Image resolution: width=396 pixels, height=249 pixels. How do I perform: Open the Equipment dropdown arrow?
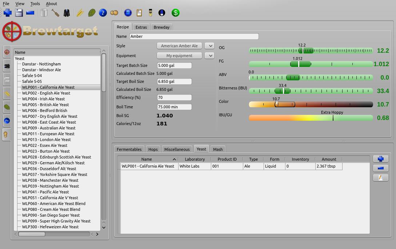click(209, 56)
